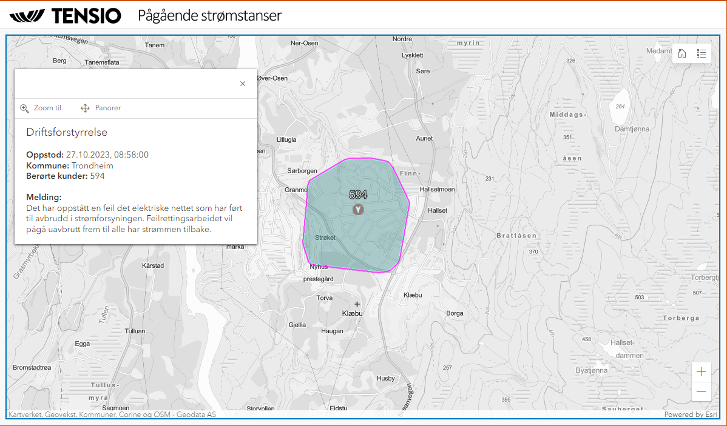The width and height of the screenshot is (727, 426).
Task: Select the outage marker pin in polygon
Action: pyautogui.click(x=359, y=209)
